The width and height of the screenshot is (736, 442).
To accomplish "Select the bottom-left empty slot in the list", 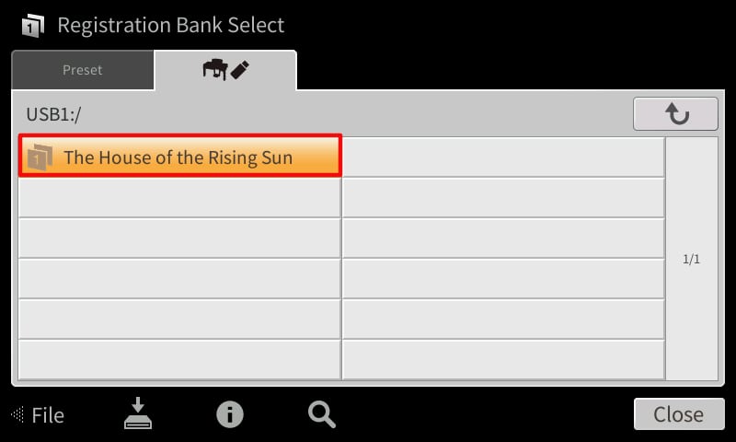I will (179, 359).
